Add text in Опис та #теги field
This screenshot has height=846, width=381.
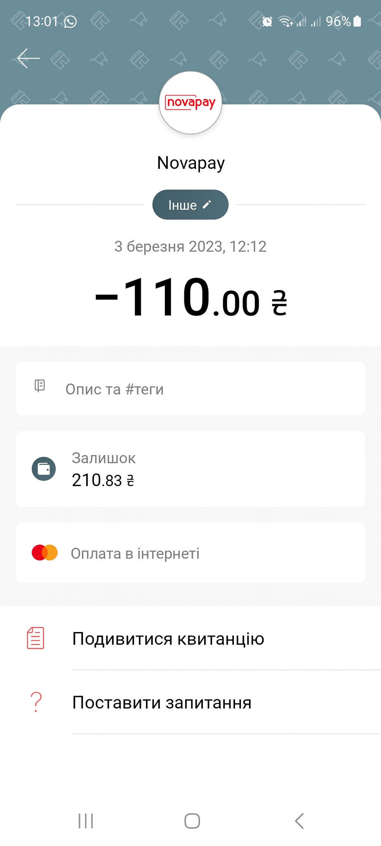190,388
